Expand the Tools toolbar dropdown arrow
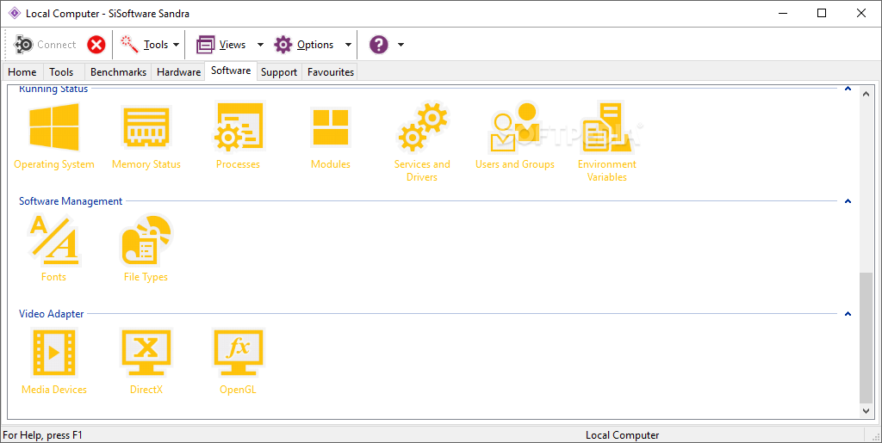 176,45
